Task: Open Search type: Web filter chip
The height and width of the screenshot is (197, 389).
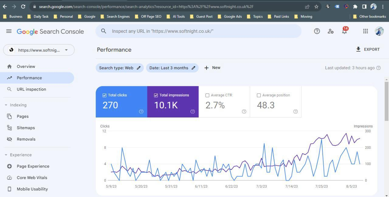Action: pos(120,68)
